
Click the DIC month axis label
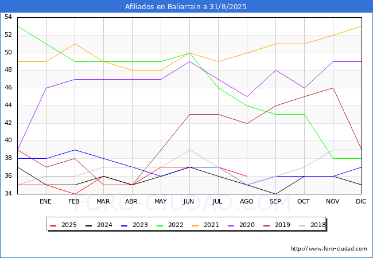tap(361, 202)
